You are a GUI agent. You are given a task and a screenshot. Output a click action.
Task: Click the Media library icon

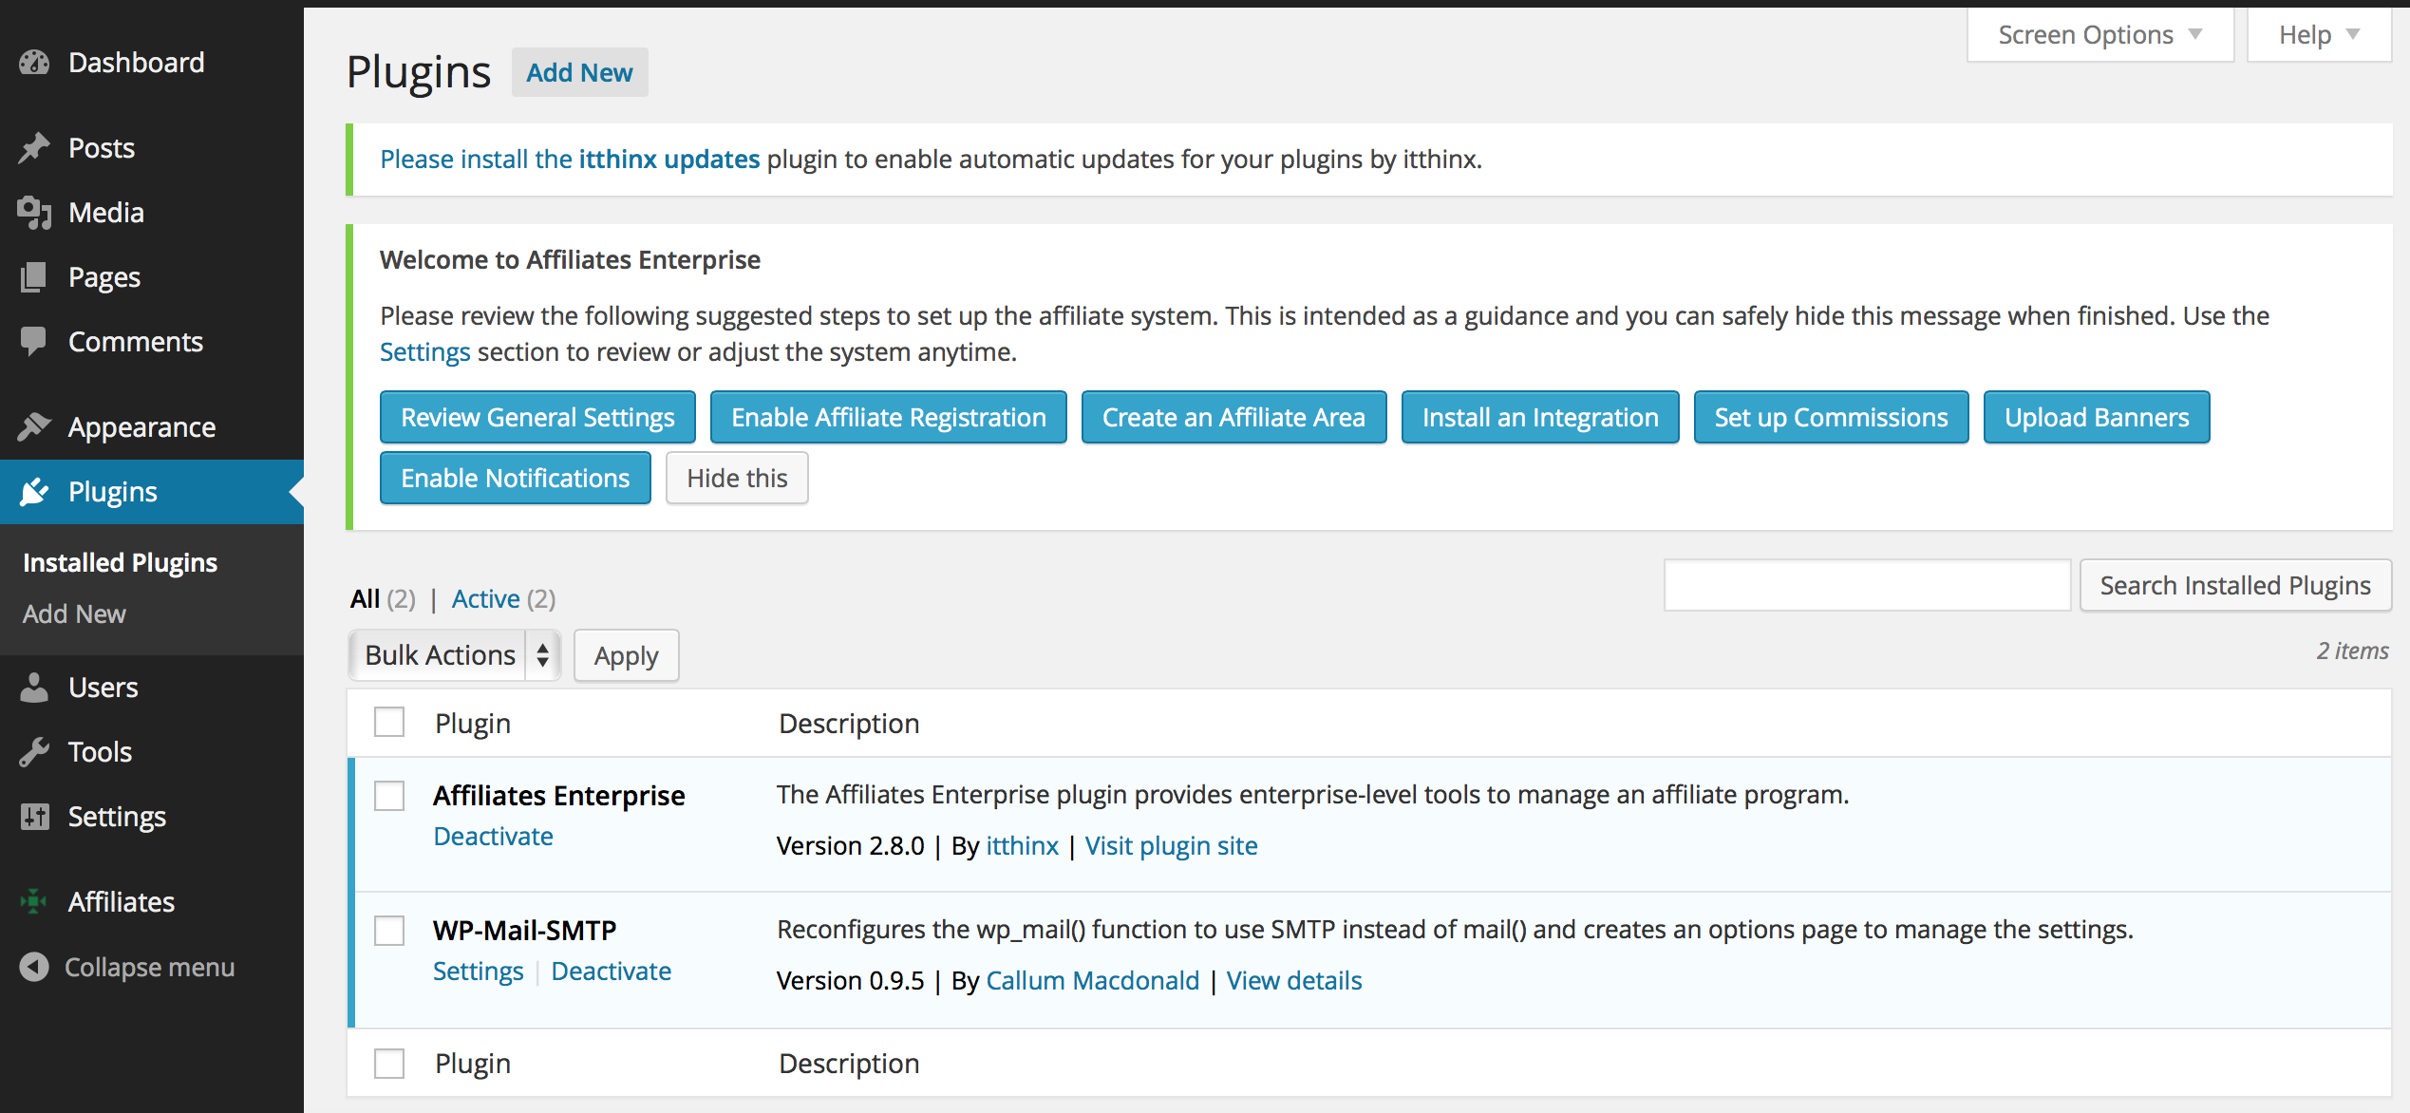pos(34,213)
